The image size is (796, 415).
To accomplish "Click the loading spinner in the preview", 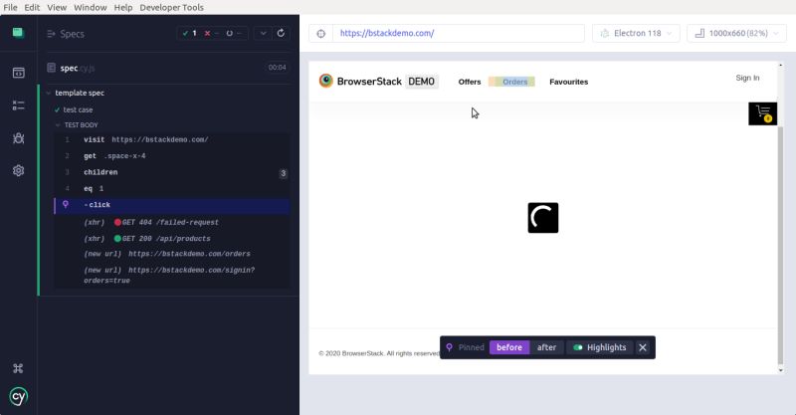I will tap(543, 218).
